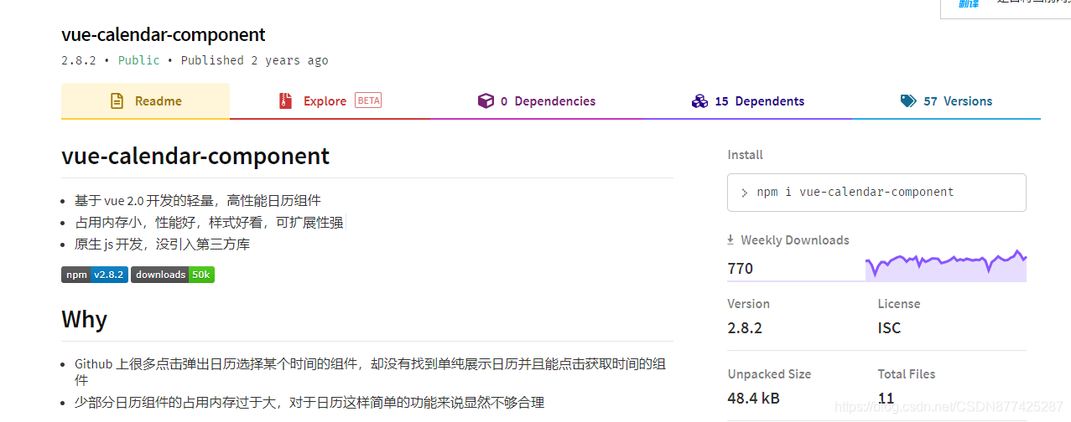Viewport: 1071px width, 422px height.
Task: Click the 2.8.2 version text under title
Action: pyautogui.click(x=79, y=60)
